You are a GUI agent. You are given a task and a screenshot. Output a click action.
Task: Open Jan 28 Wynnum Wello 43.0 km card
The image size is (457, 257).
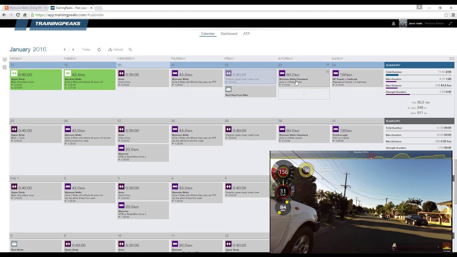(x=197, y=136)
